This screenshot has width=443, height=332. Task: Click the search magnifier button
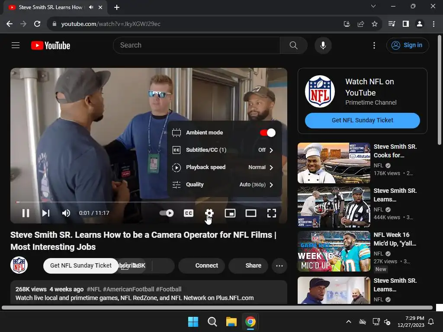294,45
